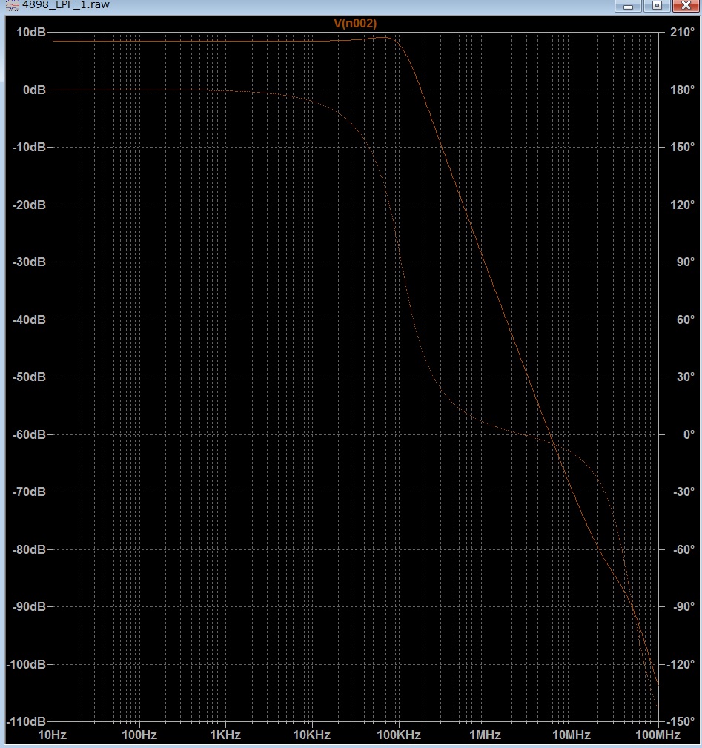Click the V(n002) trace label

coord(355,24)
